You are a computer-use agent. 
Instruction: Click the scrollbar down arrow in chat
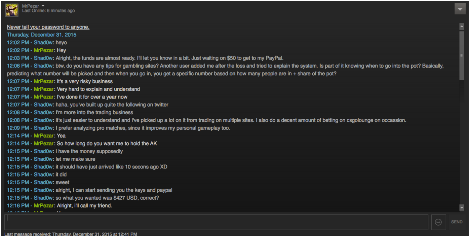click(x=462, y=208)
